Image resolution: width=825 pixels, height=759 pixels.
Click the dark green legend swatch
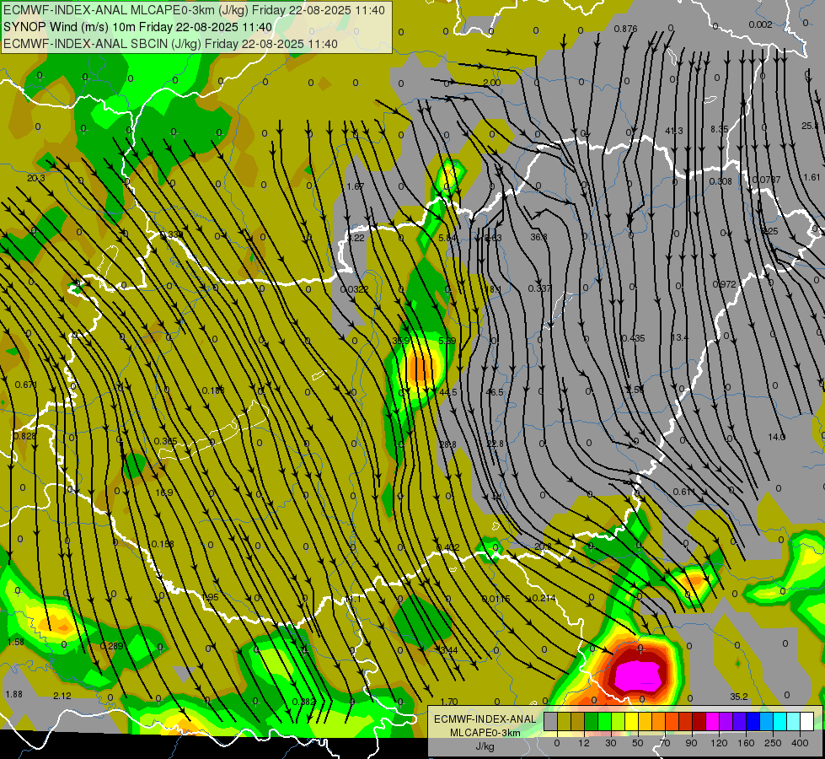pos(591,721)
